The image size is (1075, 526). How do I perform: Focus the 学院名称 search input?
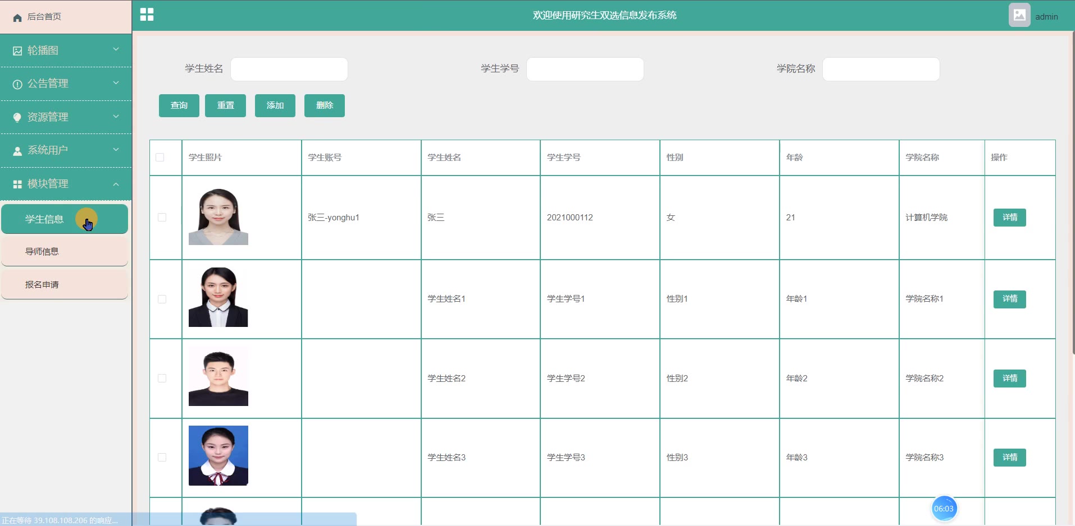(881, 69)
